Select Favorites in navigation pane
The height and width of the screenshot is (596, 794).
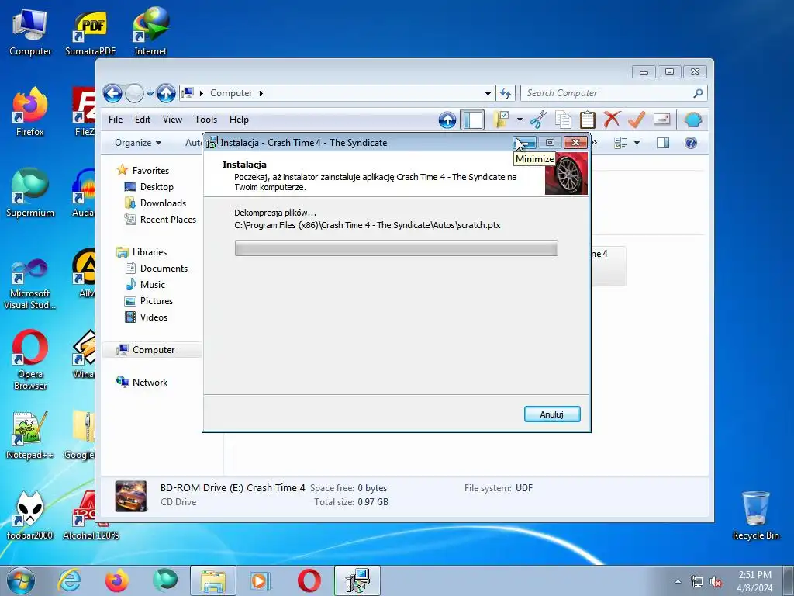pyautogui.click(x=150, y=171)
